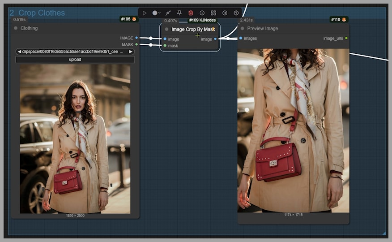Open node info icon in toolbar

point(202,13)
